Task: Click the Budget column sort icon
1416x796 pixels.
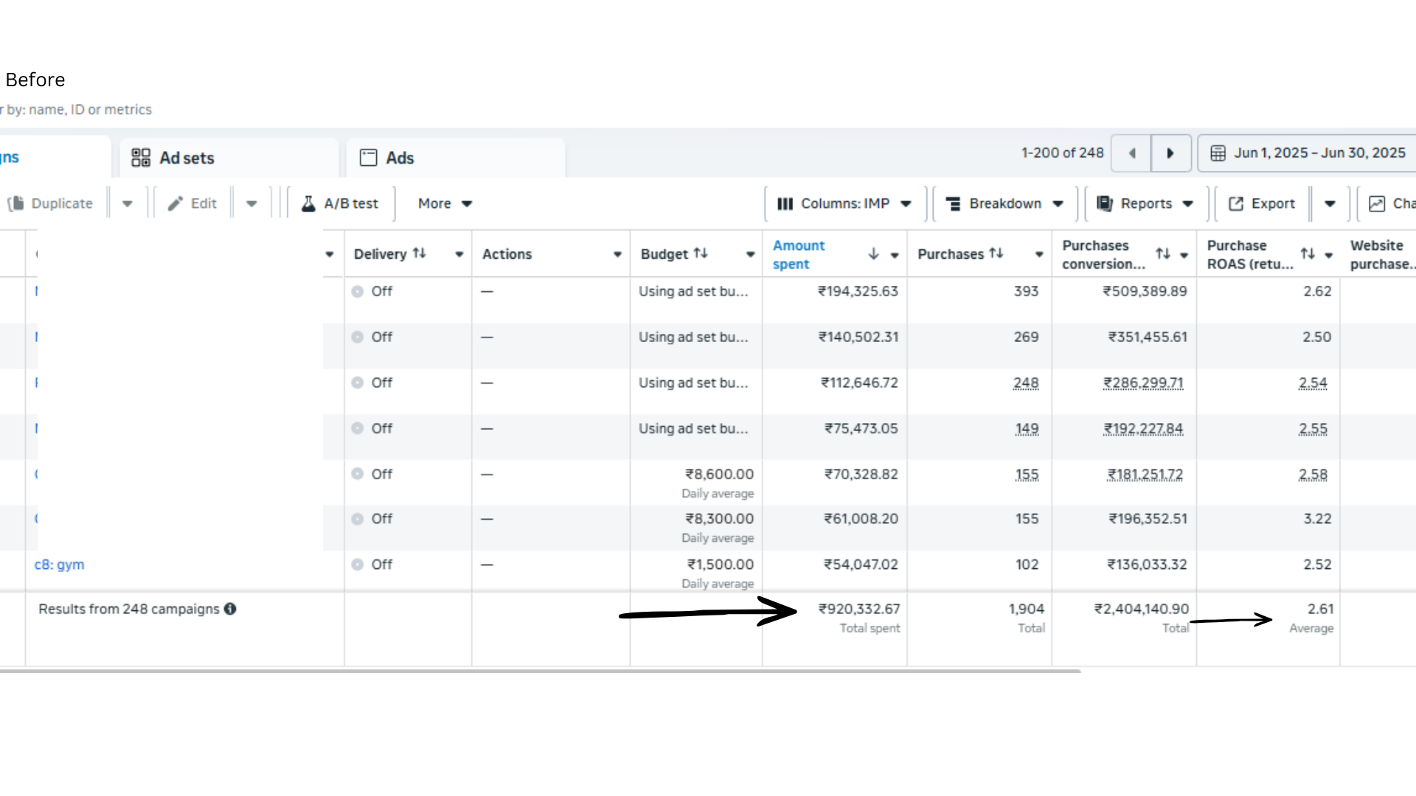Action: click(x=701, y=253)
